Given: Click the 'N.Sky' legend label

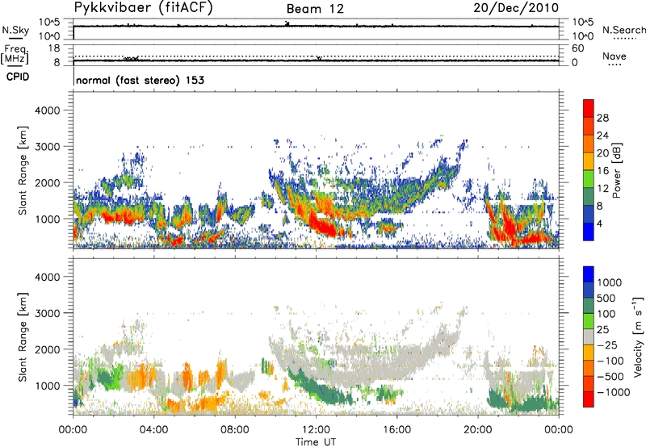Looking at the screenshot, I should click(x=15, y=30).
